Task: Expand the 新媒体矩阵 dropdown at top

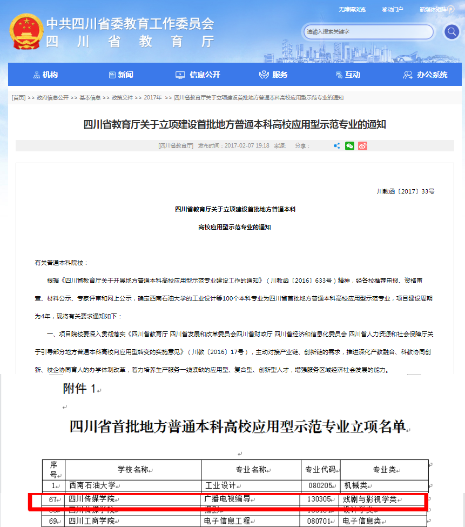Action: 450,10
